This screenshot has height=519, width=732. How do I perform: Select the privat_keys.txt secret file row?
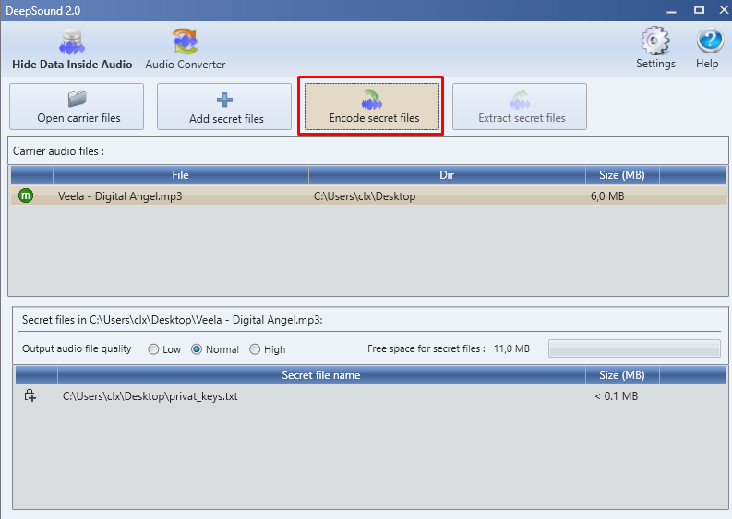tap(371, 396)
